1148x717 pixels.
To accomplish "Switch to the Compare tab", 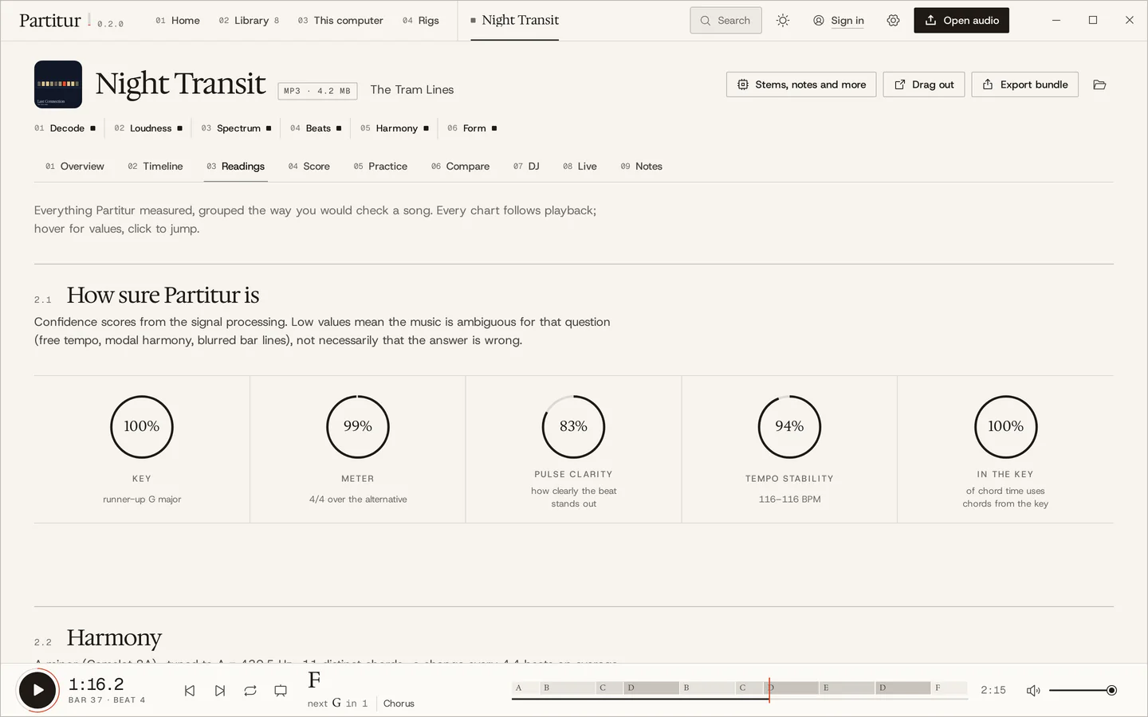I will (461, 167).
